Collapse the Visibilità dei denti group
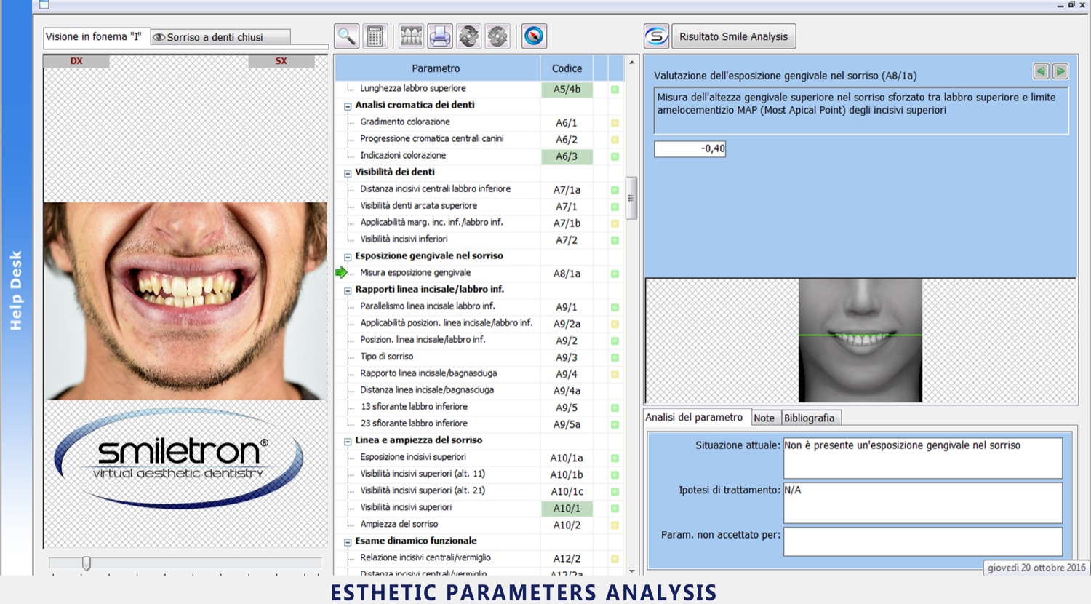 [348, 173]
